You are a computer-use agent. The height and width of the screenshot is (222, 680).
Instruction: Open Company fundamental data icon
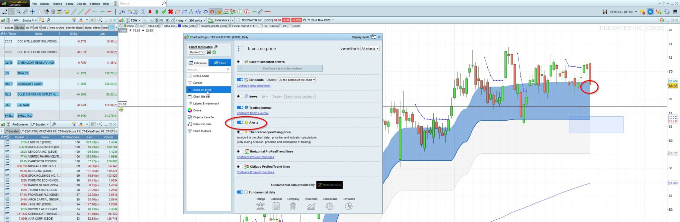293,206
